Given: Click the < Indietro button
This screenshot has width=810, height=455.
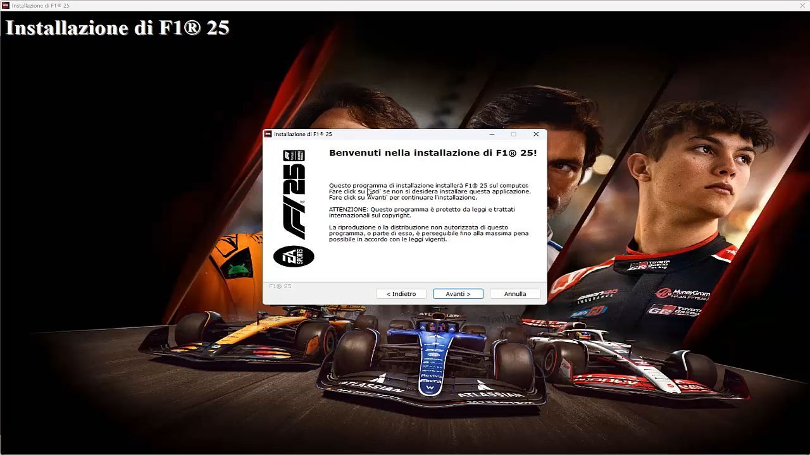Looking at the screenshot, I should tap(401, 294).
